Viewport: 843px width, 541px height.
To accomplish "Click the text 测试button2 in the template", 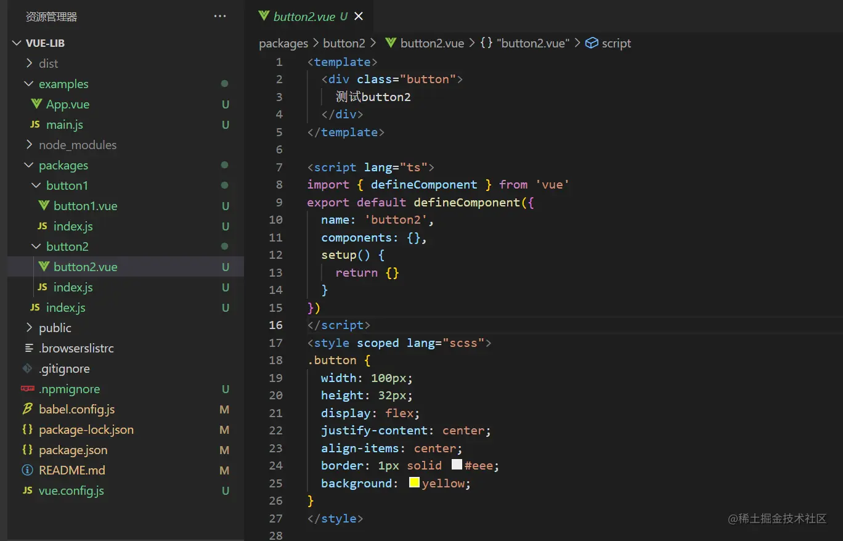I will tap(373, 97).
